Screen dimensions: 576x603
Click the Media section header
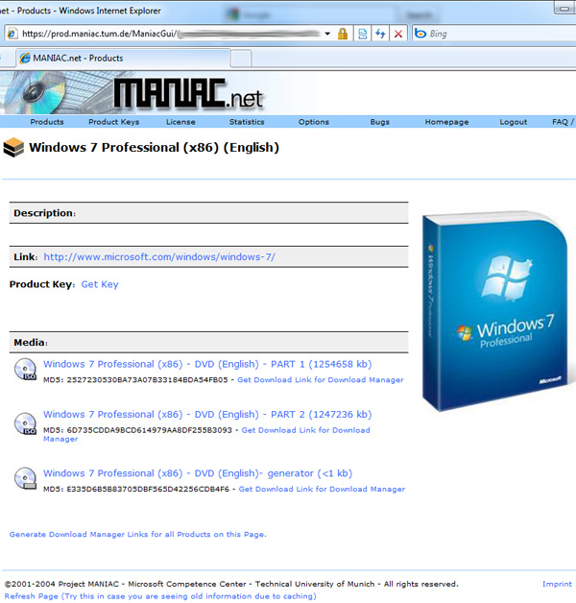click(x=208, y=342)
